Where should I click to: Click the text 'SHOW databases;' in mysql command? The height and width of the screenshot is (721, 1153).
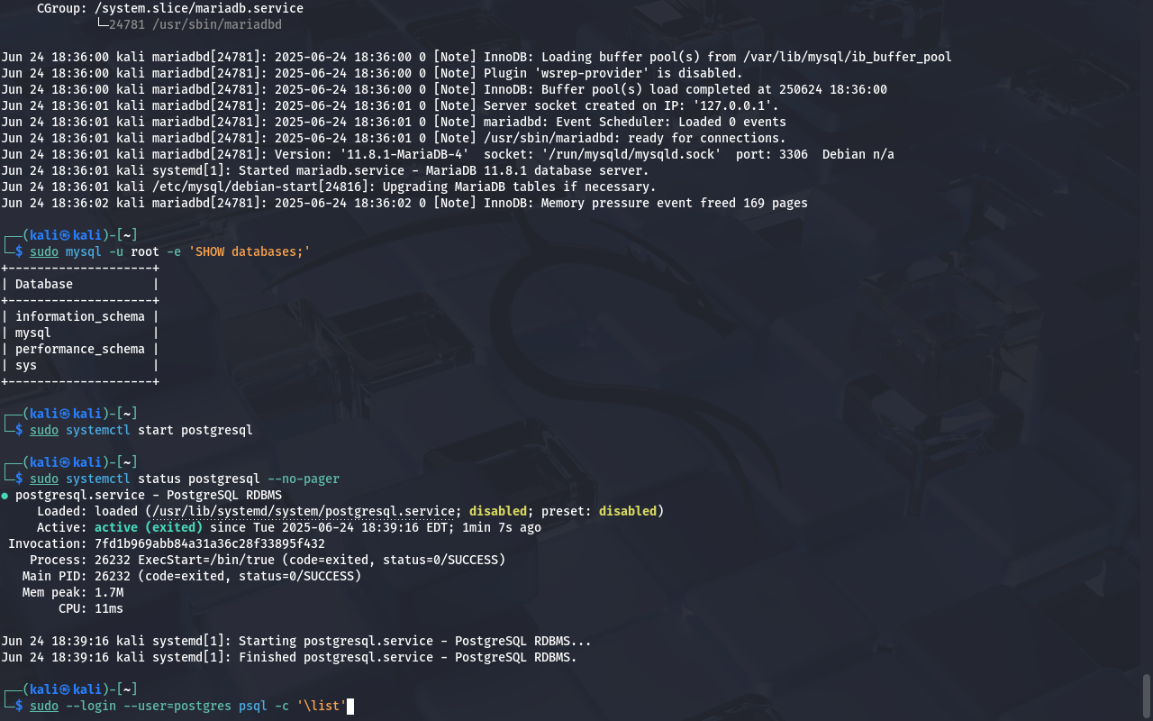tap(249, 251)
